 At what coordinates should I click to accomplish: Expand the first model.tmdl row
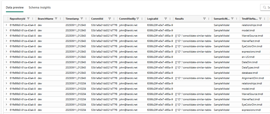click(6, 30)
